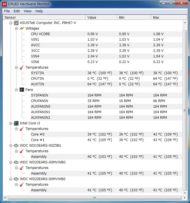Click the Min column header
Viewport: 190px width, 203px height.
134,17
